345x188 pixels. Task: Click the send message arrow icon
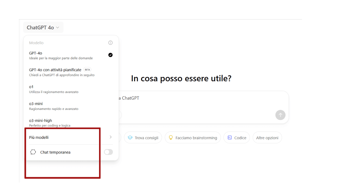(280, 115)
